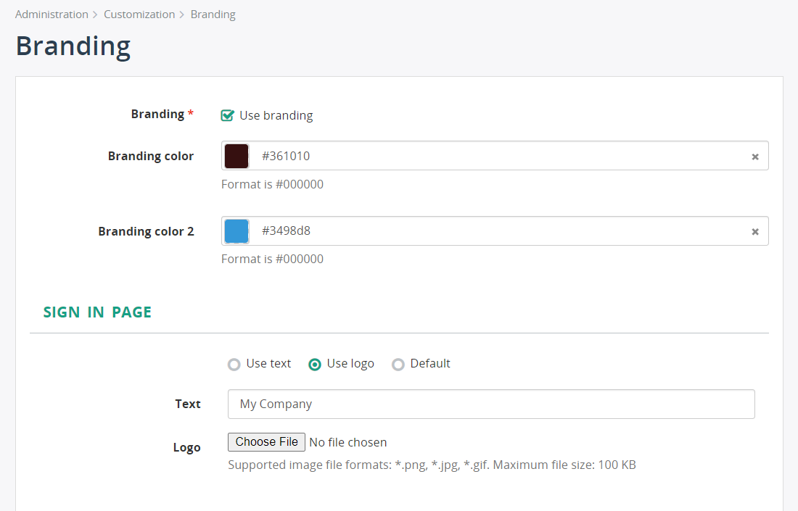Image resolution: width=798 pixels, height=511 pixels.
Task: Go to Customization breadcrumb
Action: (x=139, y=14)
